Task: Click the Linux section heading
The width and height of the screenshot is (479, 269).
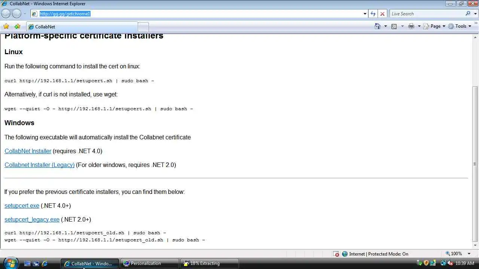Action: tap(13, 52)
